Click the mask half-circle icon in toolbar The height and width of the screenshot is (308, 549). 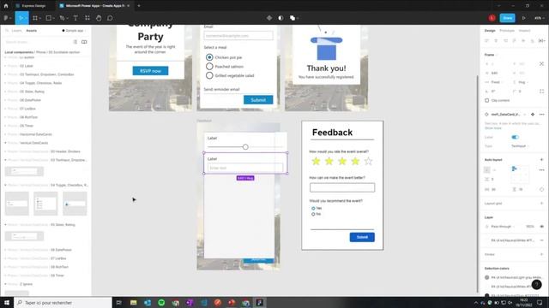[x=281, y=18]
